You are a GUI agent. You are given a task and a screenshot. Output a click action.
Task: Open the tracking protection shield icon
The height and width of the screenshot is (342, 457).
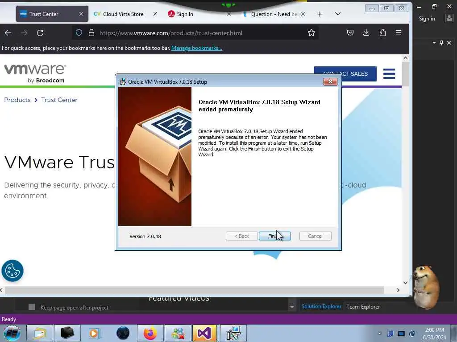[x=79, y=33]
